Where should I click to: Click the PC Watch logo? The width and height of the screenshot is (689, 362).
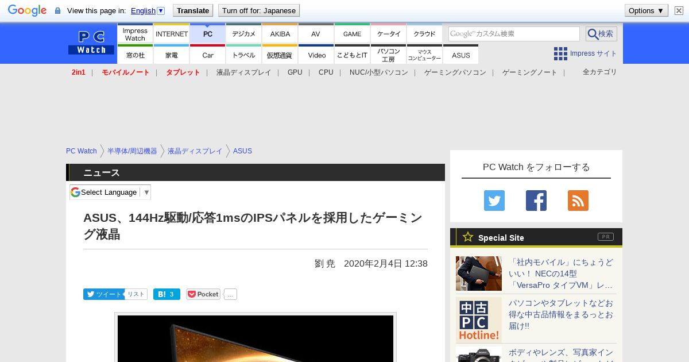coord(91,43)
